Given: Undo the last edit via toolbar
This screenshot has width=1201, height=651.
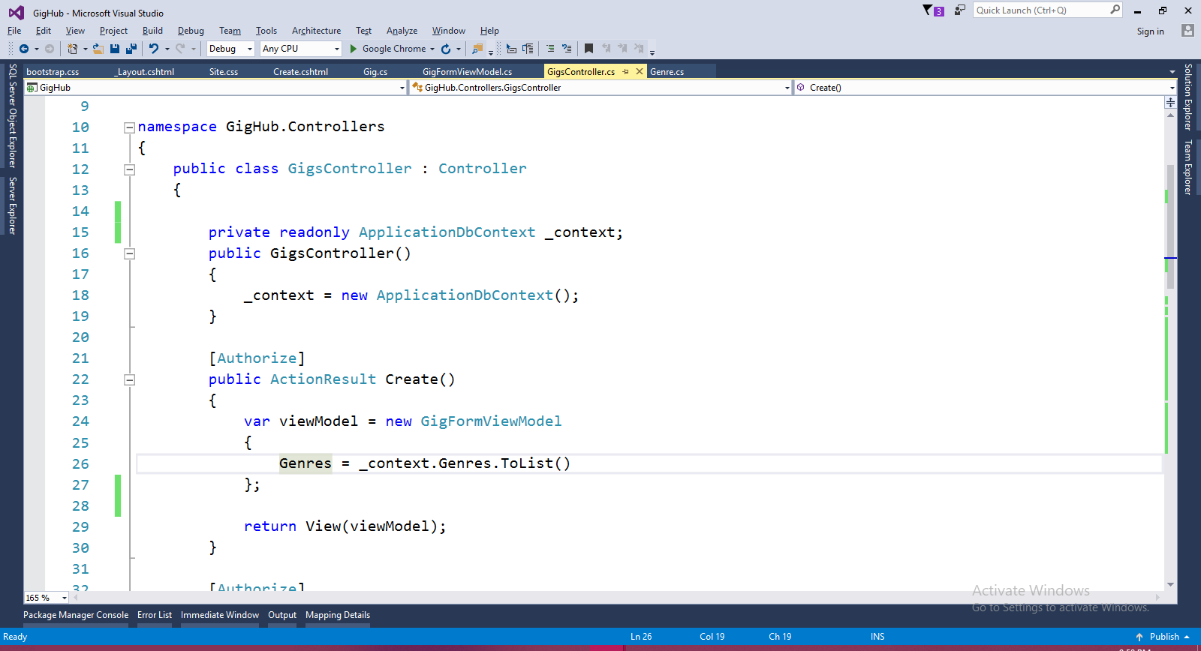Looking at the screenshot, I should click(x=154, y=49).
